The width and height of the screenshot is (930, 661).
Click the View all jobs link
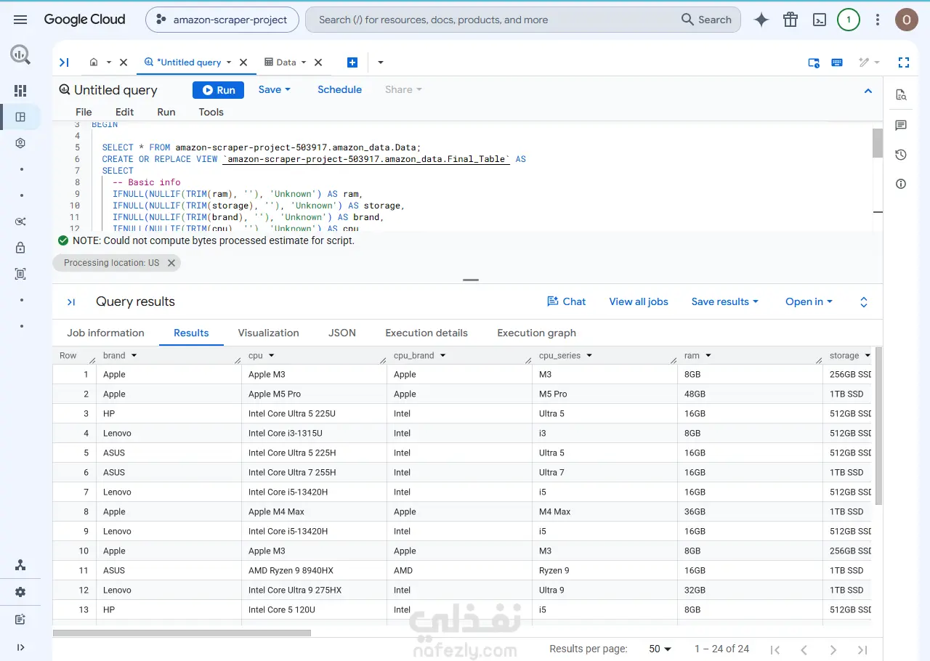pos(639,301)
